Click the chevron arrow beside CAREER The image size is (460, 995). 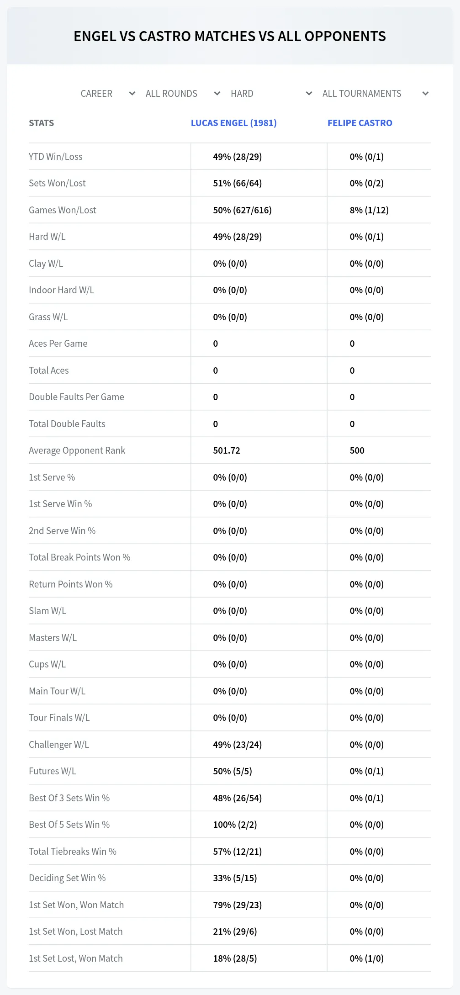click(x=132, y=94)
